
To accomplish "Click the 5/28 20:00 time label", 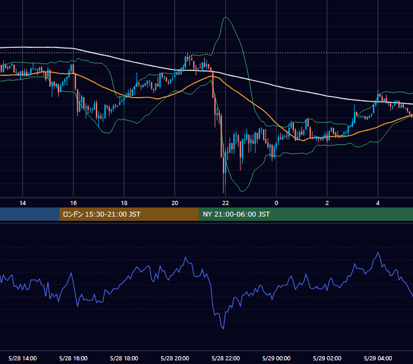I will [175, 358].
